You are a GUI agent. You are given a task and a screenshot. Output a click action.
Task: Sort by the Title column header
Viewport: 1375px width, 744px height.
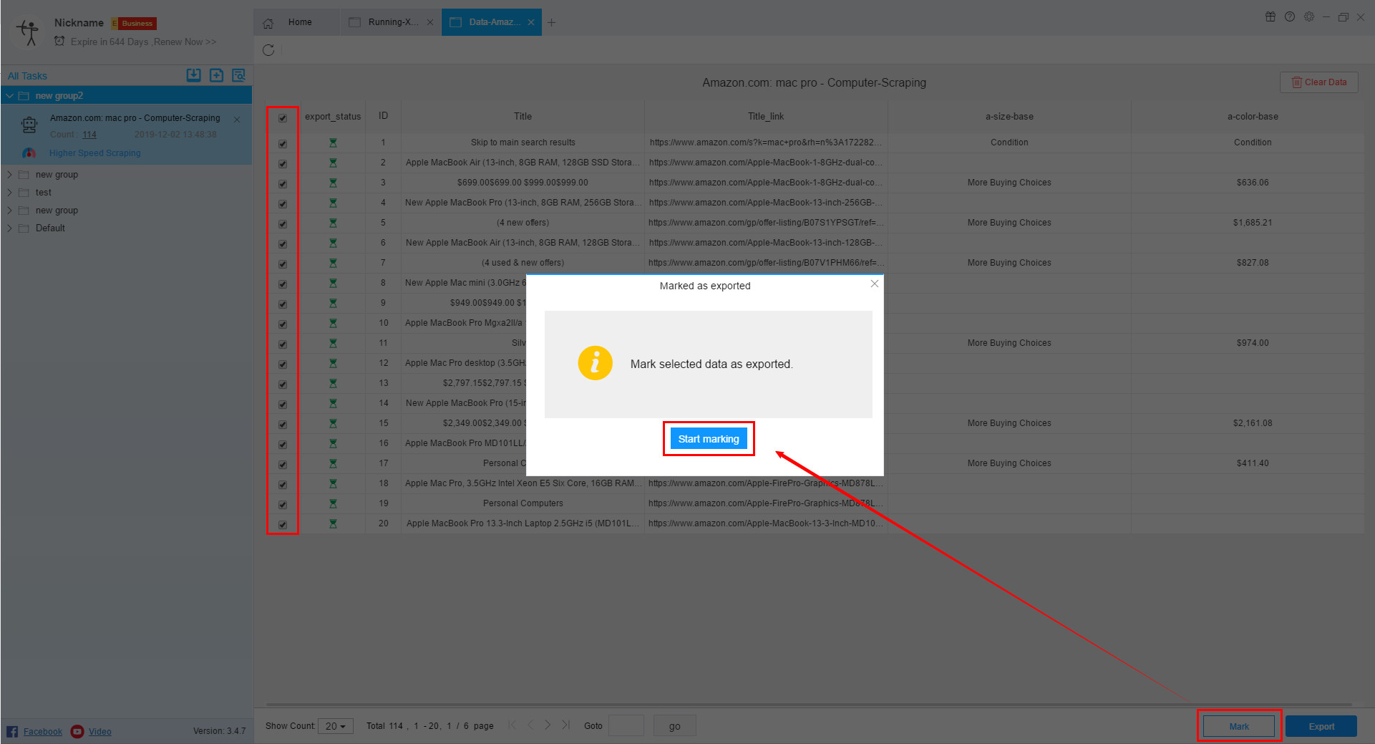coord(523,116)
